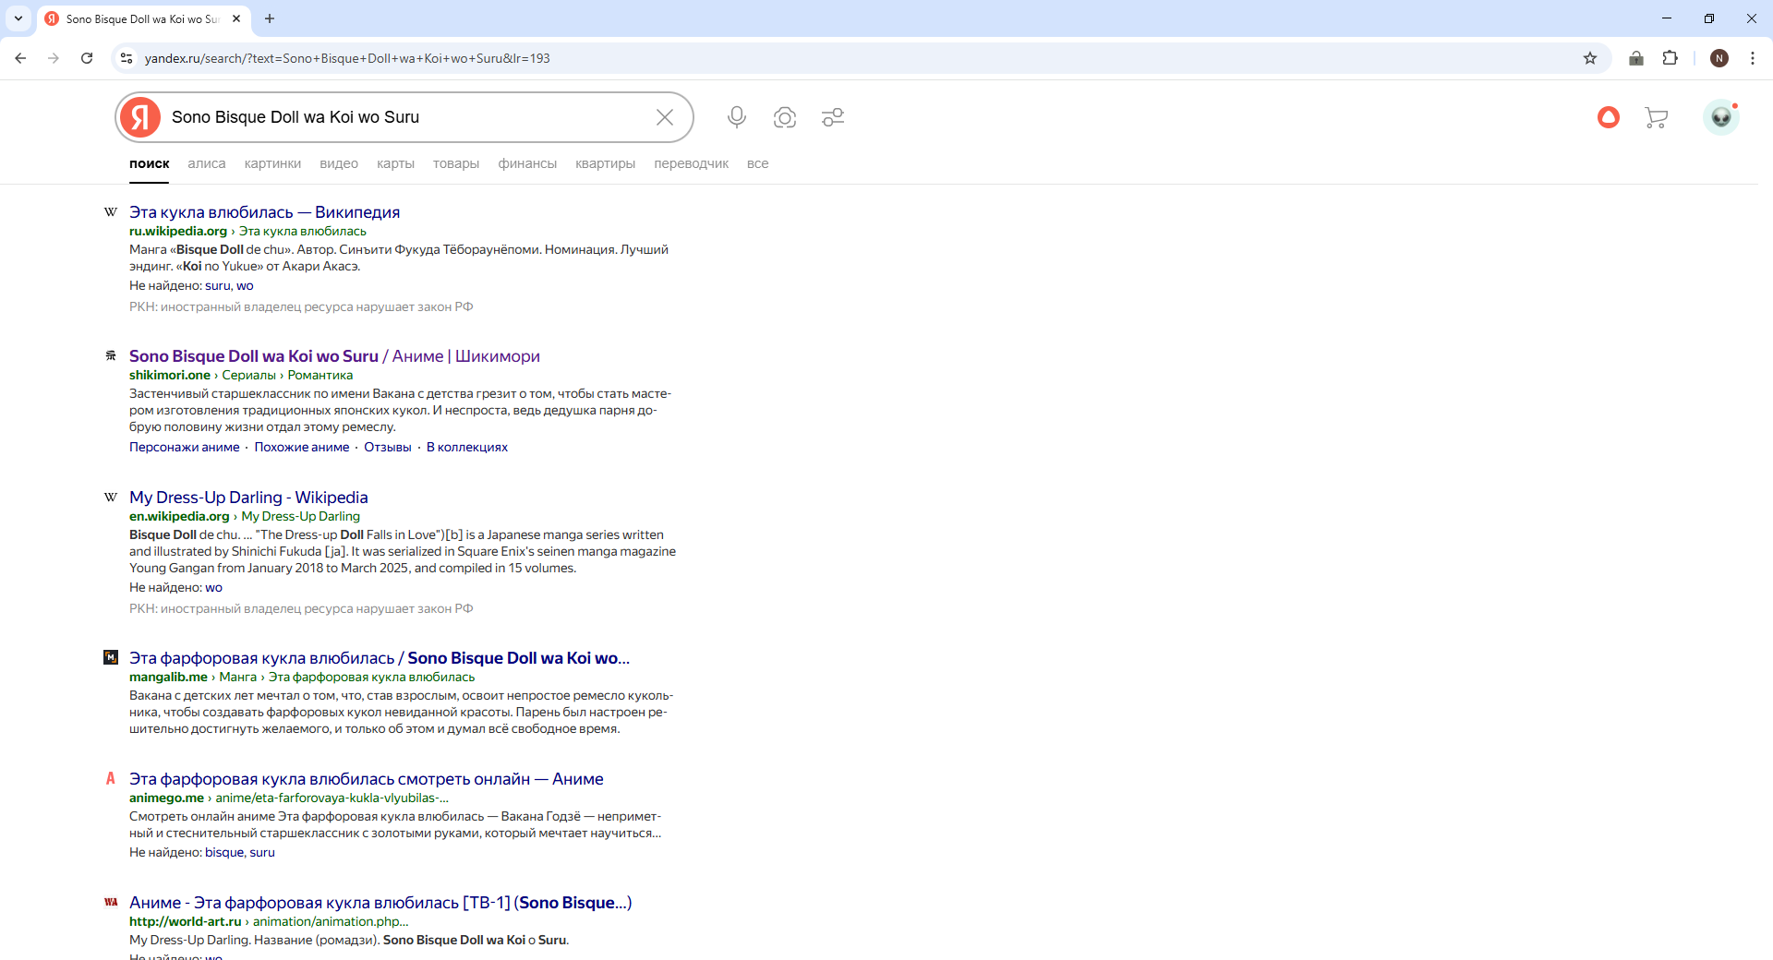Open the user profile avatar
The height and width of the screenshot is (960, 1773).
1720,117
